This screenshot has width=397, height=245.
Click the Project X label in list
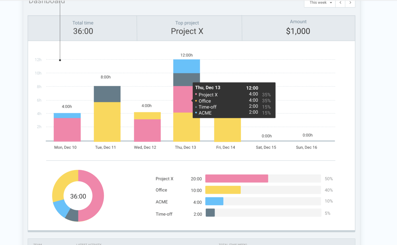(x=164, y=179)
